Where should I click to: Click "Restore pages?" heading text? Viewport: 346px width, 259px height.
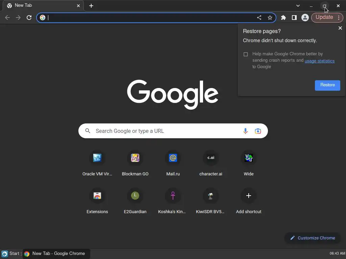(x=262, y=31)
